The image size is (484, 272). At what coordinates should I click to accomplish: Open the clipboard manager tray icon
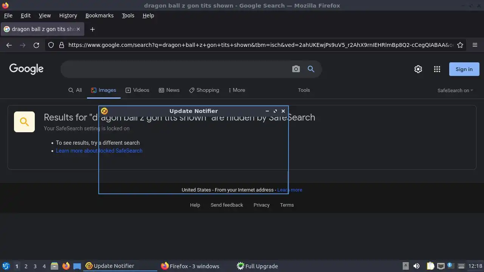coord(430,266)
